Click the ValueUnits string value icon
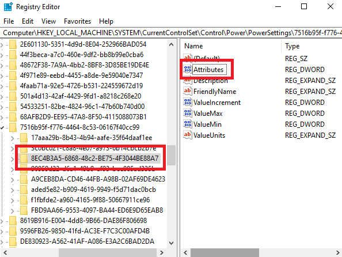Screen dimensions: 342x257 tap(188, 135)
